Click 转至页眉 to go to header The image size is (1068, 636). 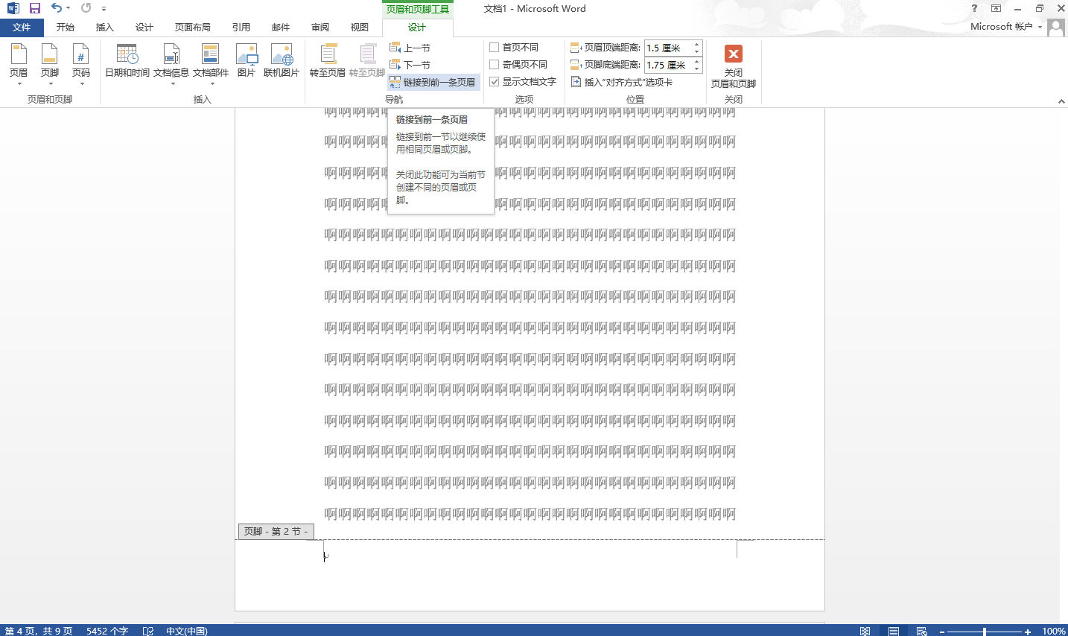pyautogui.click(x=328, y=61)
